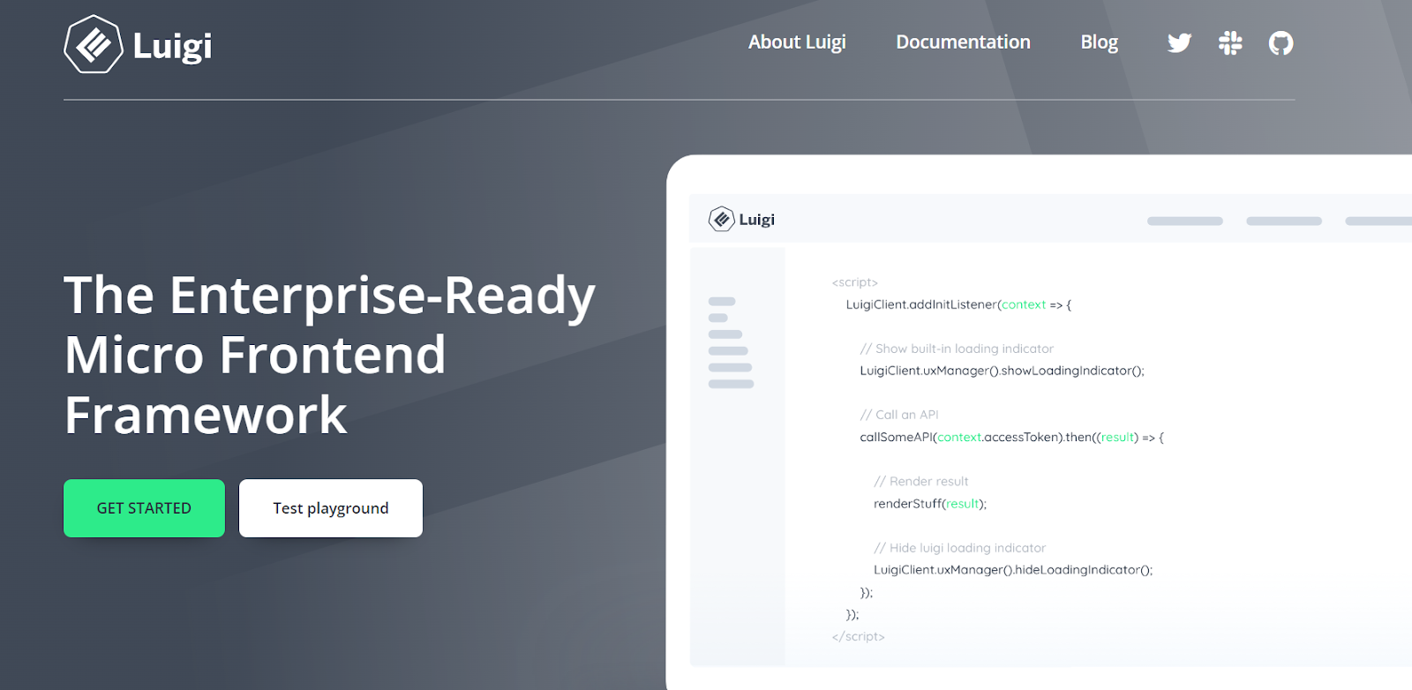The height and width of the screenshot is (690, 1412).
Task: Click the code preview illustration image
Action: pos(1039,422)
